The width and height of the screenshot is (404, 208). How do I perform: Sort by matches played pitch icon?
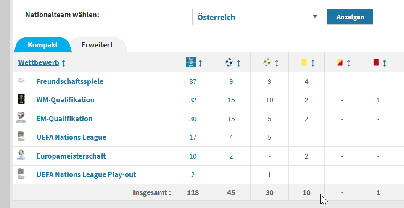(191, 62)
